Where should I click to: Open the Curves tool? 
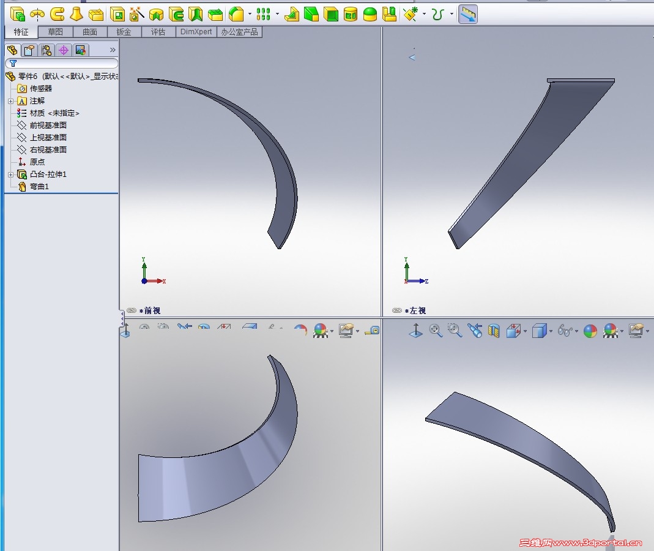click(437, 15)
